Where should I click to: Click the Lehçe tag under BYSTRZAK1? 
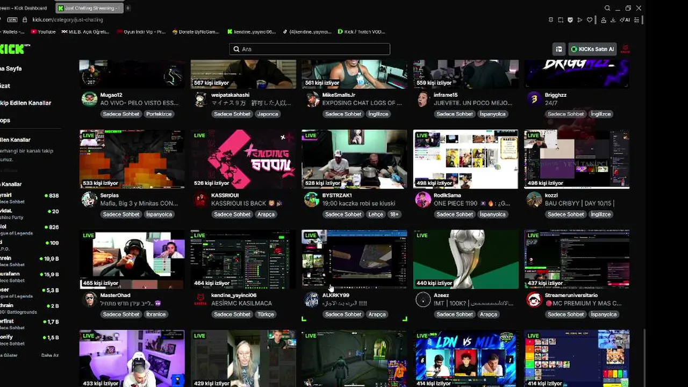click(x=376, y=214)
